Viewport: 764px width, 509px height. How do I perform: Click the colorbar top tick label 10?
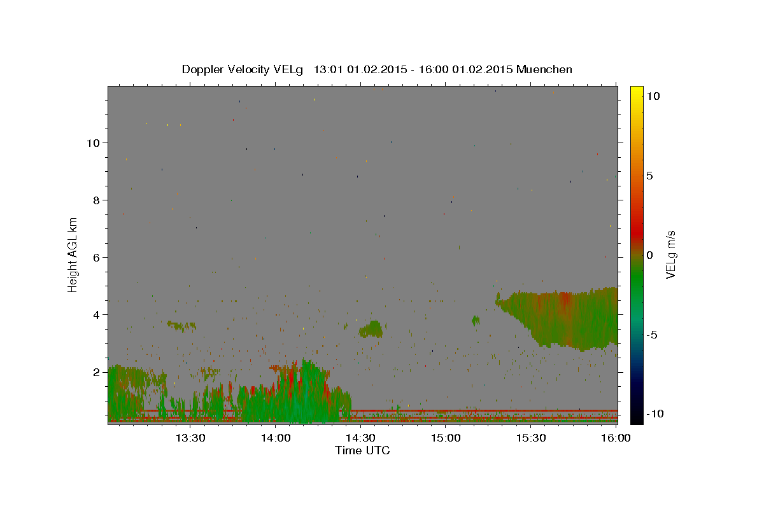[653, 96]
